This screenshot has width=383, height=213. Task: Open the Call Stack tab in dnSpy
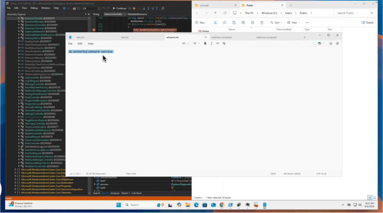click(137, 193)
